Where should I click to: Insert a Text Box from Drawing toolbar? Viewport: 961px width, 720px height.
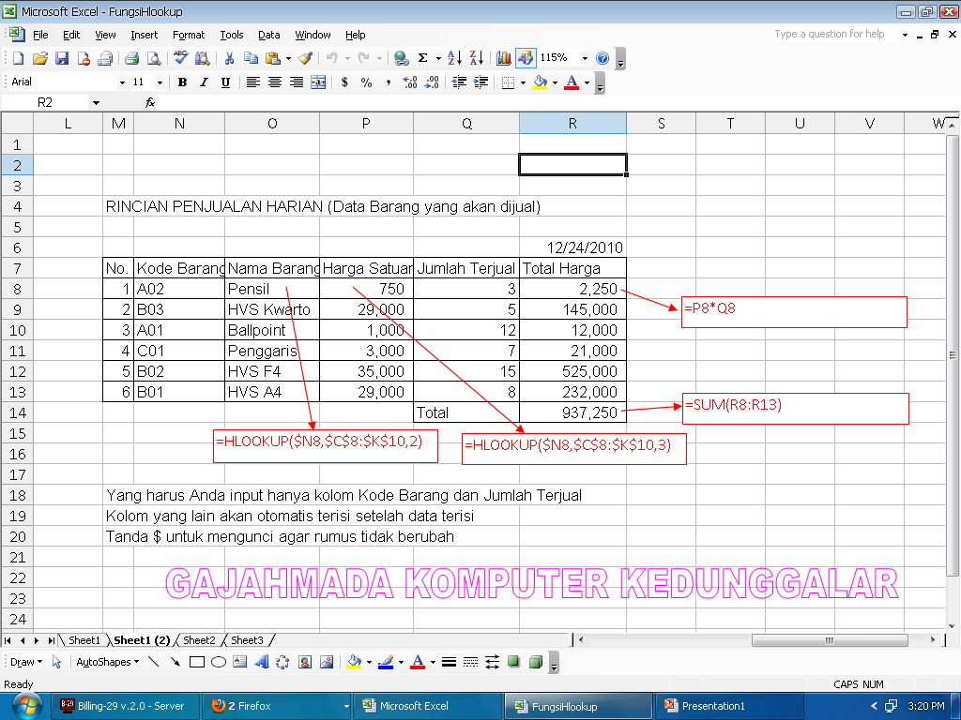[x=240, y=662]
